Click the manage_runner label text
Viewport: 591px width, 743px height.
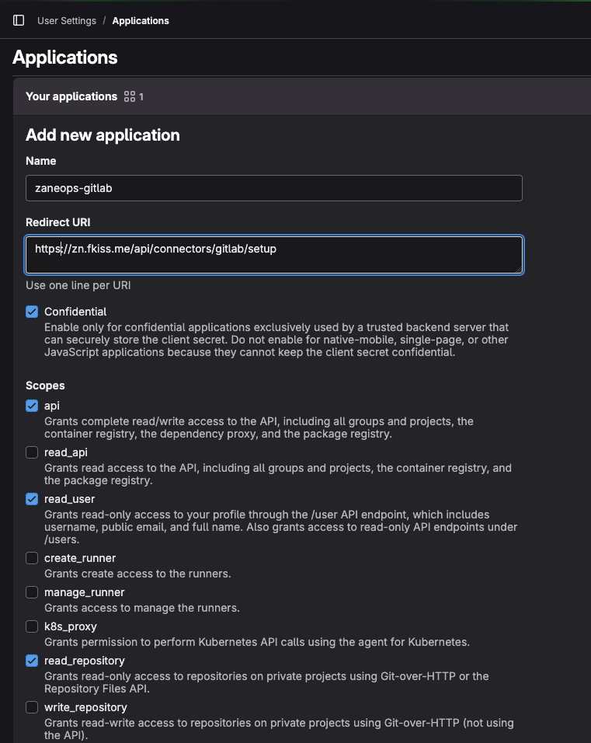(85, 592)
